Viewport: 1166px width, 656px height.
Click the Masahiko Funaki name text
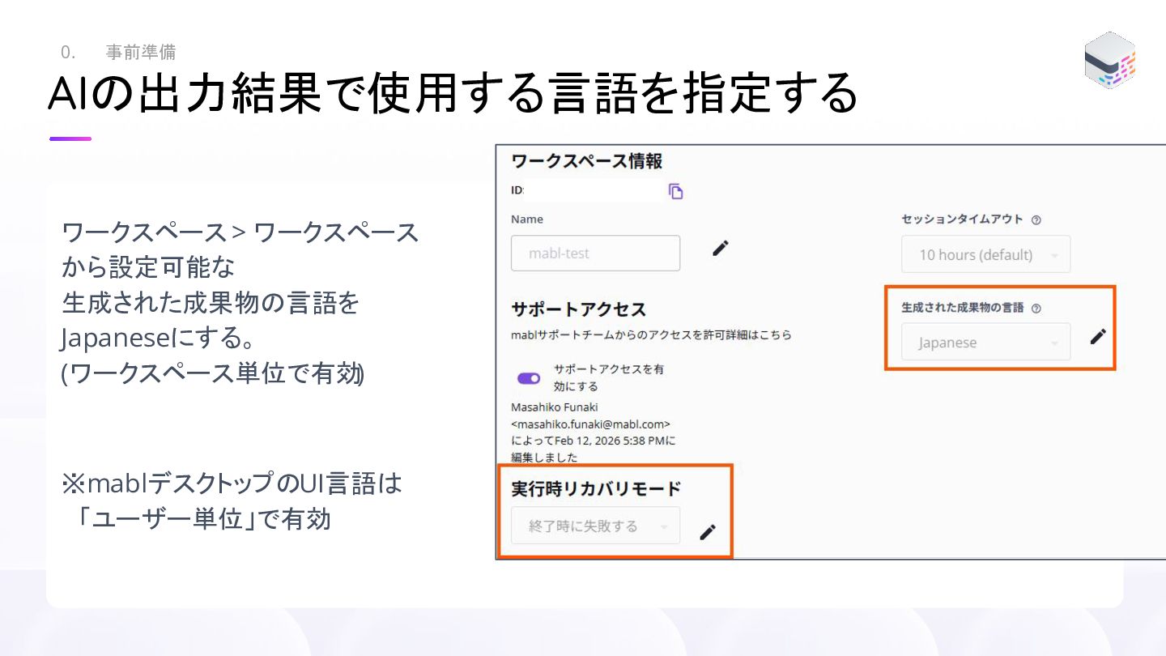coord(555,407)
